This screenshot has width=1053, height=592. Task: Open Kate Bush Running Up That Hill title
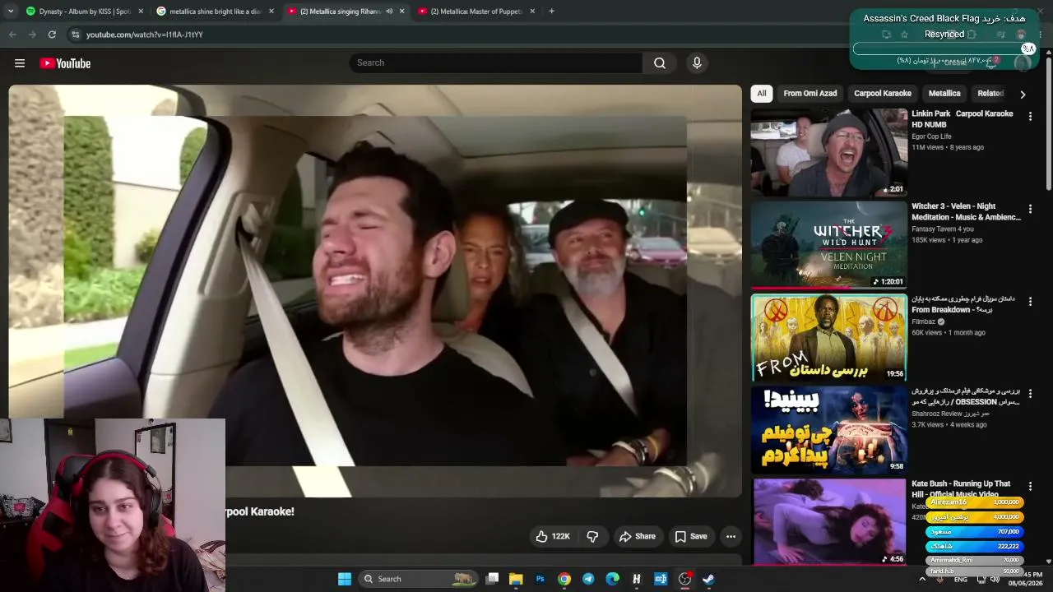(961, 489)
